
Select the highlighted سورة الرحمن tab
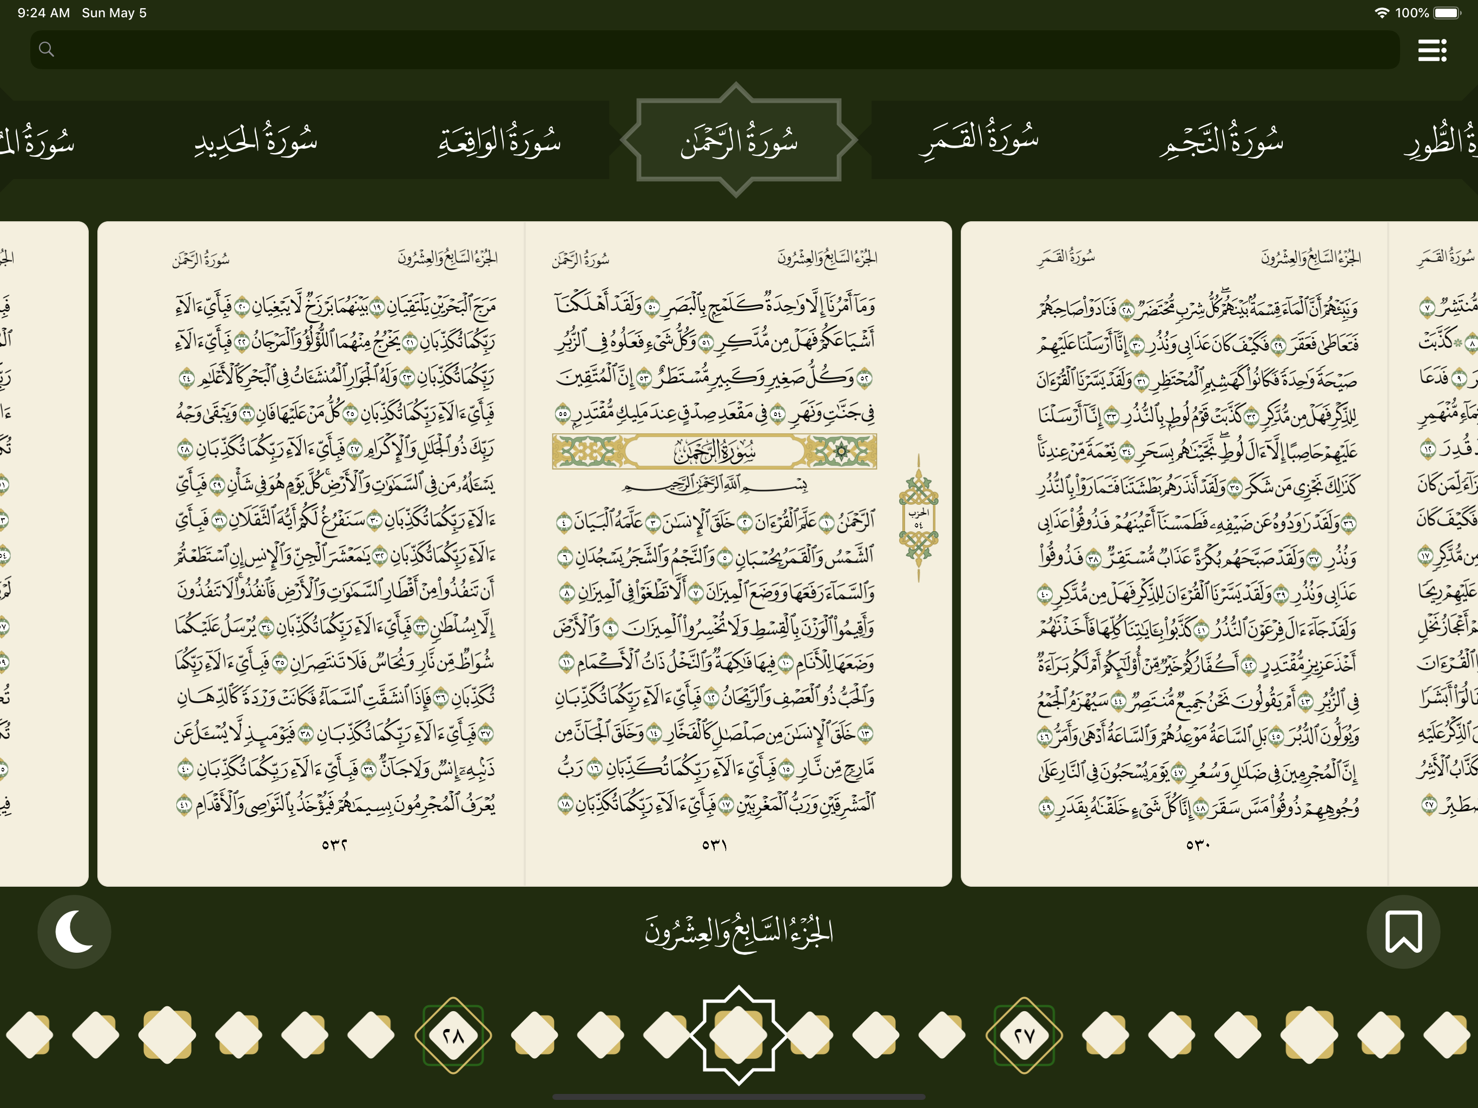click(x=738, y=140)
